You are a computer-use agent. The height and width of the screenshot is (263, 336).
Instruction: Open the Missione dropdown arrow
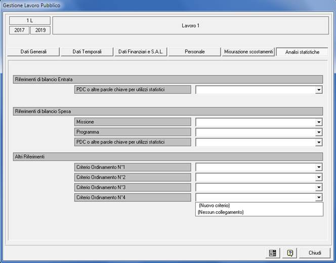319,122
